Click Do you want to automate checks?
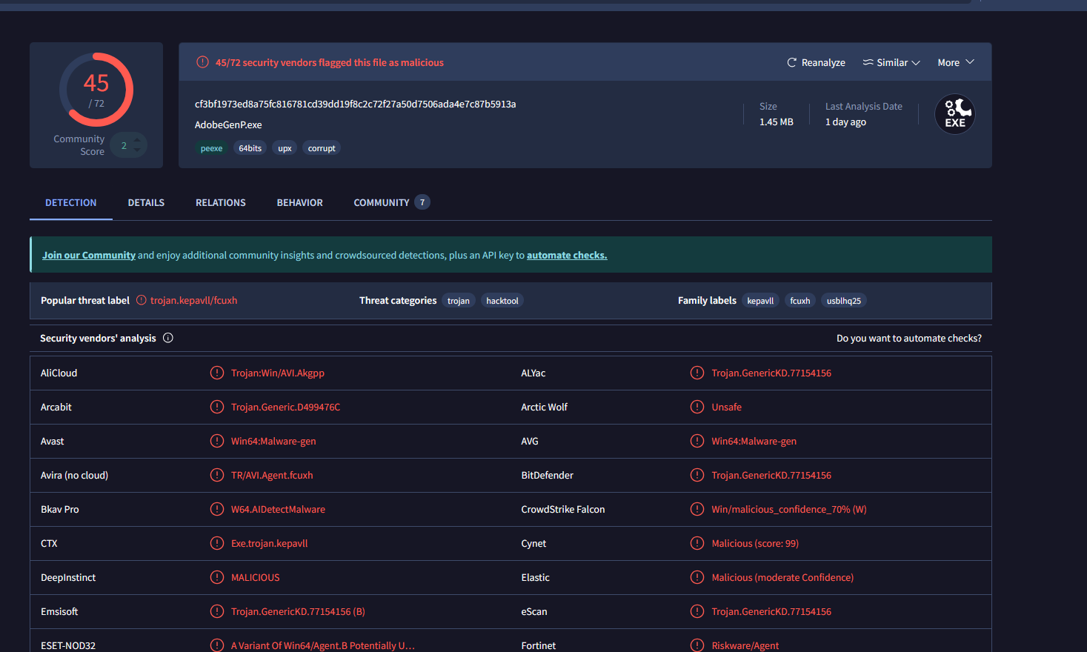The image size is (1087, 652). pyautogui.click(x=909, y=338)
